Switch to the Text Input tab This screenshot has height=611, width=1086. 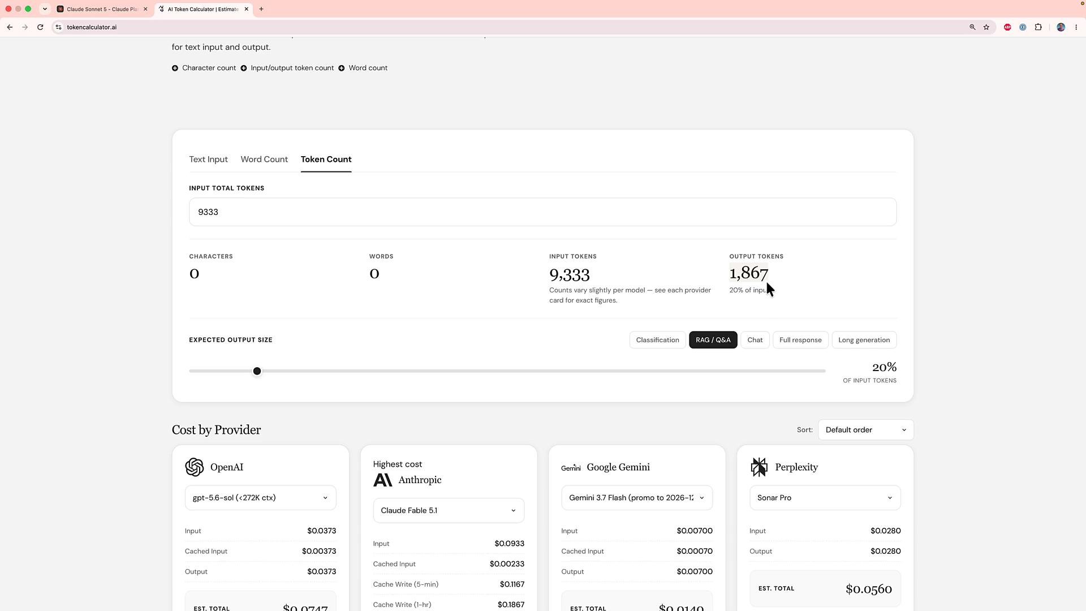point(208,160)
